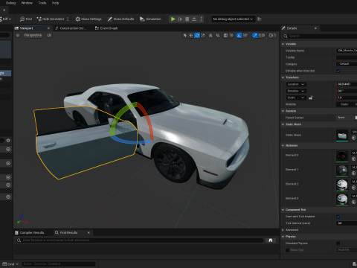Toggle Hide Unrelated in the toolbar
357x268 pixels.
click(x=51, y=19)
